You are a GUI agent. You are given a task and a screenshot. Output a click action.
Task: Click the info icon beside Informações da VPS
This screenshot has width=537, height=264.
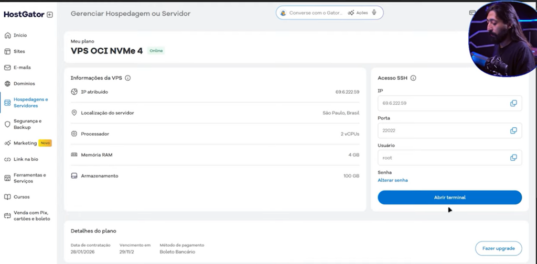(x=128, y=78)
